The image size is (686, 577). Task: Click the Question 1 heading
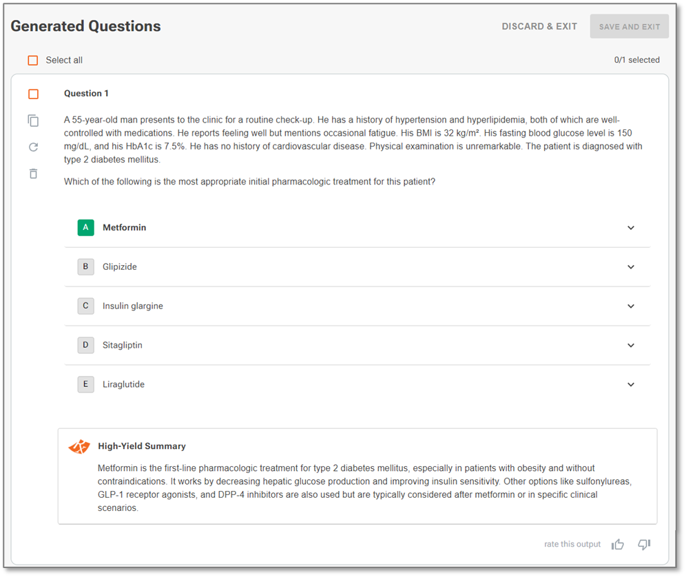86,93
